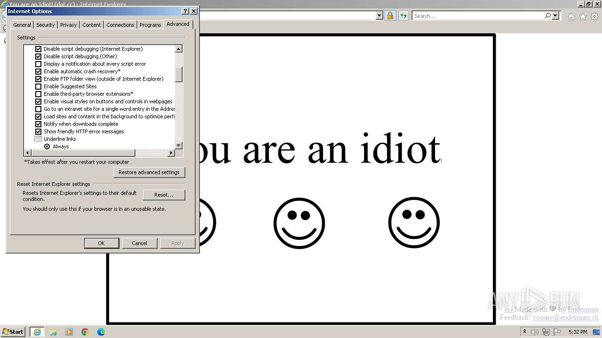Click the search magnifier icon
Screen dimensions: 602x338
tap(547, 15)
